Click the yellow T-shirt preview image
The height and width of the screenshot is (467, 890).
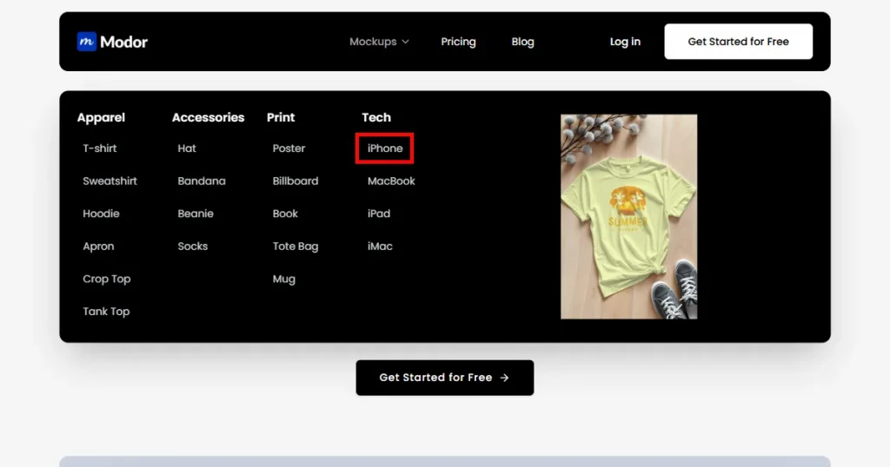pyautogui.click(x=628, y=217)
